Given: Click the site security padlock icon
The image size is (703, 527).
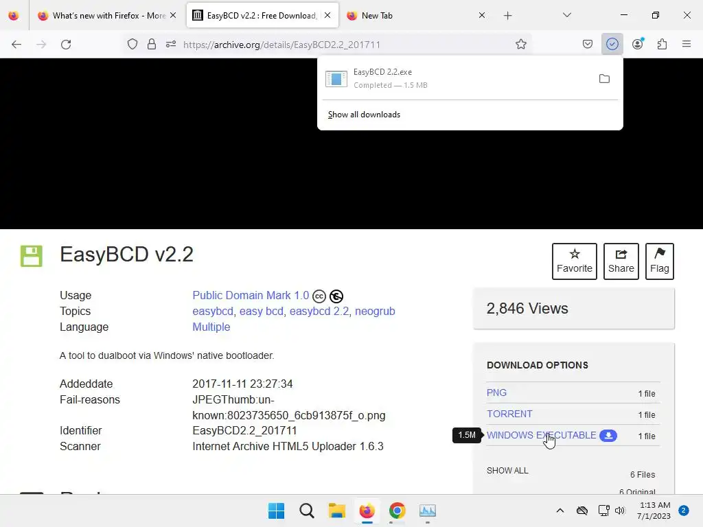Looking at the screenshot, I should click(x=152, y=45).
